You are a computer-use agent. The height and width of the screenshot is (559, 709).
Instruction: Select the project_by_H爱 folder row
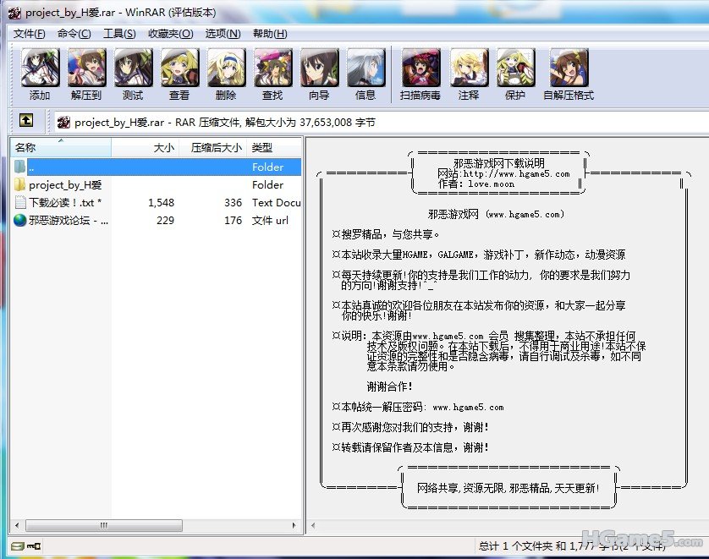coord(156,184)
